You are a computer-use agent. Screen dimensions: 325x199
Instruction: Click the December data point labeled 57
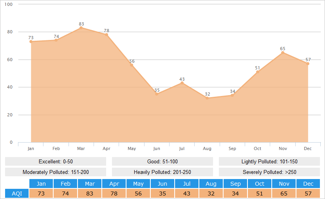308,63
